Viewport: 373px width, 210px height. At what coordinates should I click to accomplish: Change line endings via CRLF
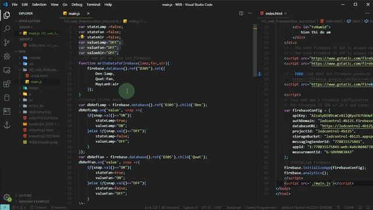(218, 208)
